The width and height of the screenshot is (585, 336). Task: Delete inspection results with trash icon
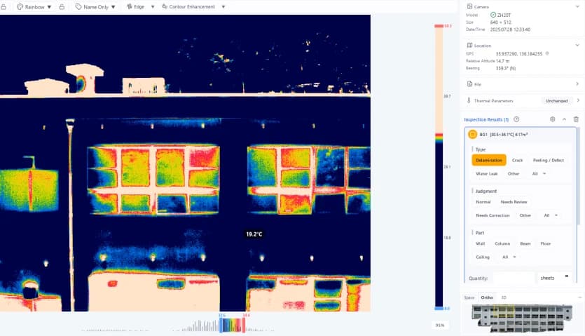576,119
